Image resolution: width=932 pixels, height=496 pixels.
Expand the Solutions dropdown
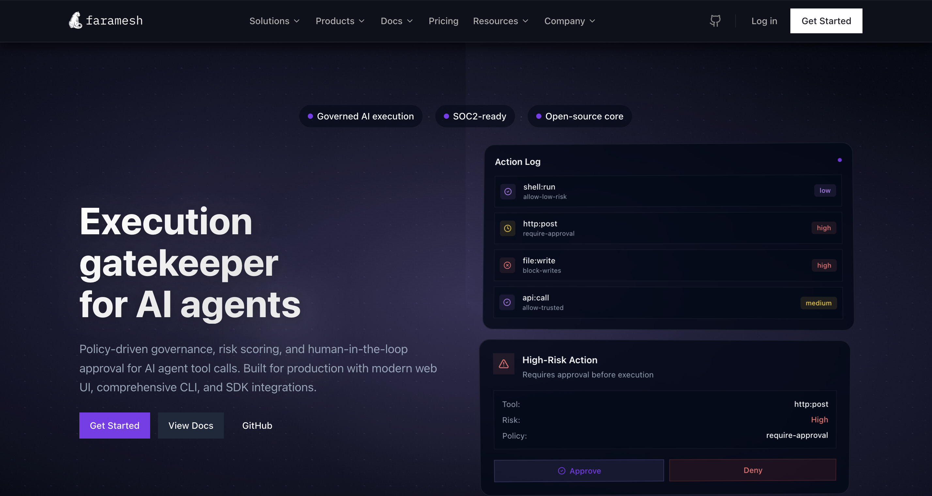[274, 21]
